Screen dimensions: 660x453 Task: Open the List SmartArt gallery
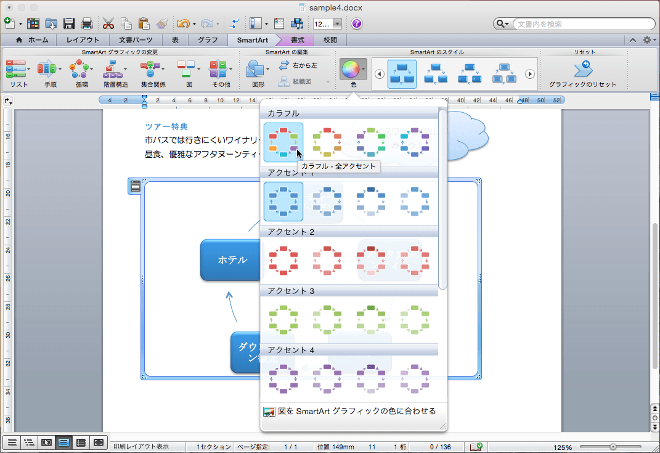pos(18,73)
